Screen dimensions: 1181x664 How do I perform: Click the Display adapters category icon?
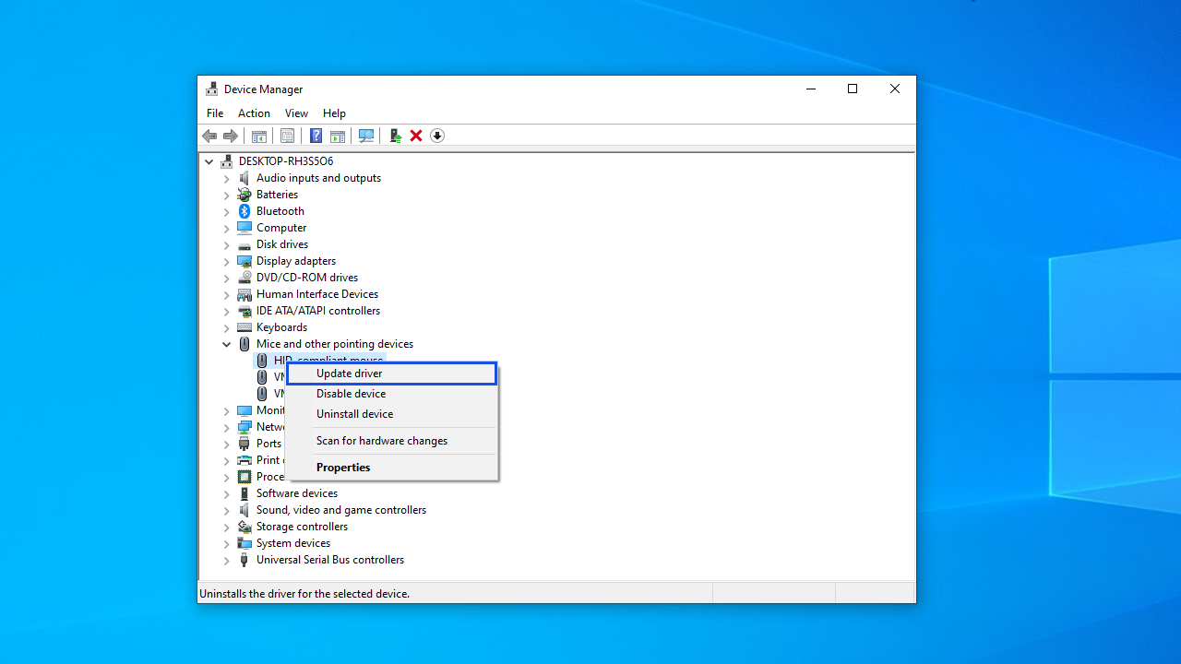coord(245,261)
